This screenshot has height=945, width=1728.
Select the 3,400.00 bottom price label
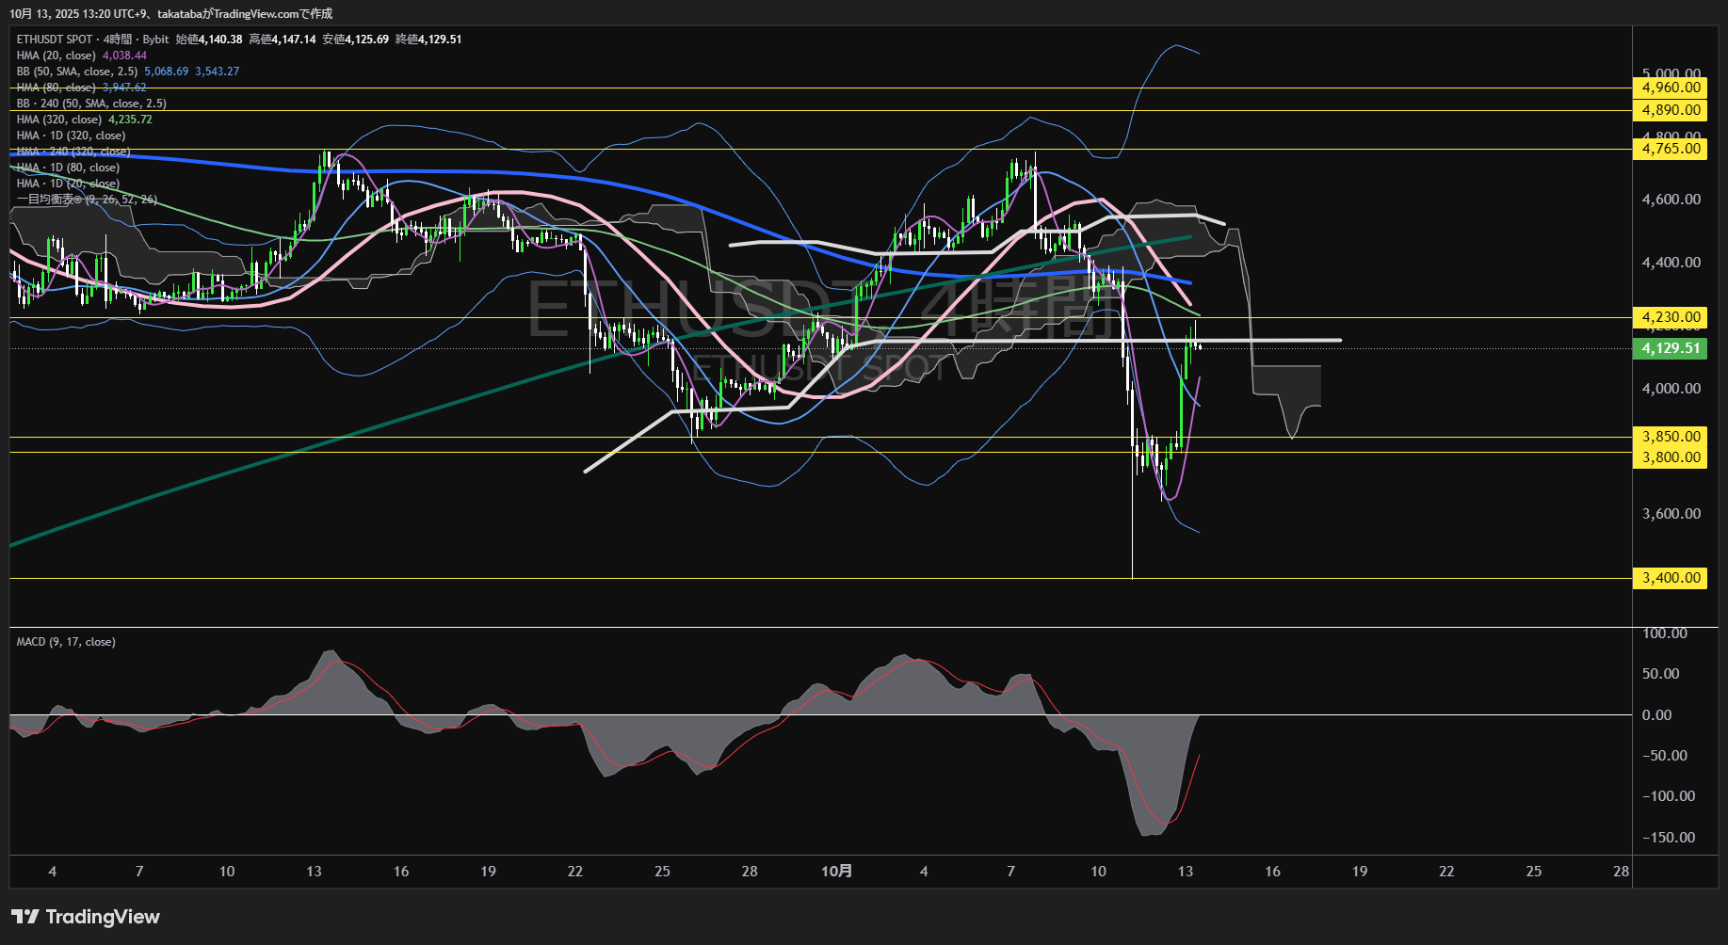(x=1671, y=578)
